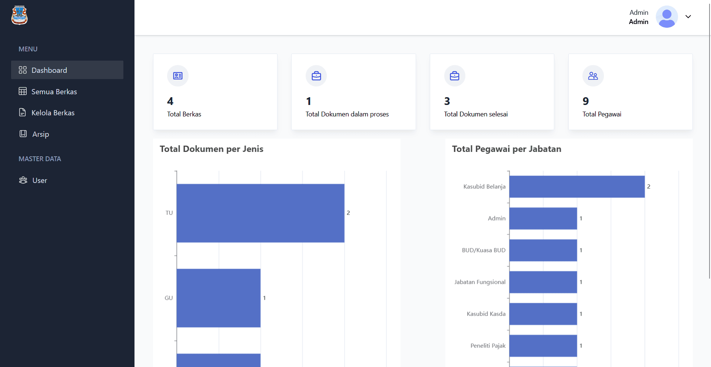711x367 pixels.
Task: Open the Dashboard menu item
Action: (x=67, y=70)
